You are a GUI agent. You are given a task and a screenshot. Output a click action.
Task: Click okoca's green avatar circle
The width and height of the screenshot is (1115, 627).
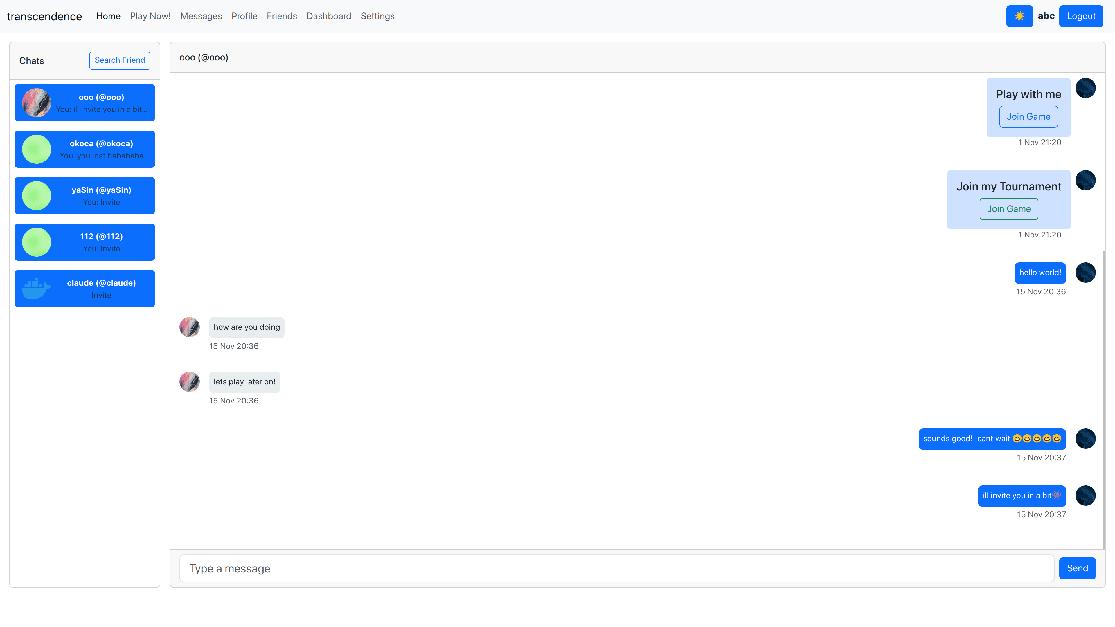pyautogui.click(x=36, y=149)
